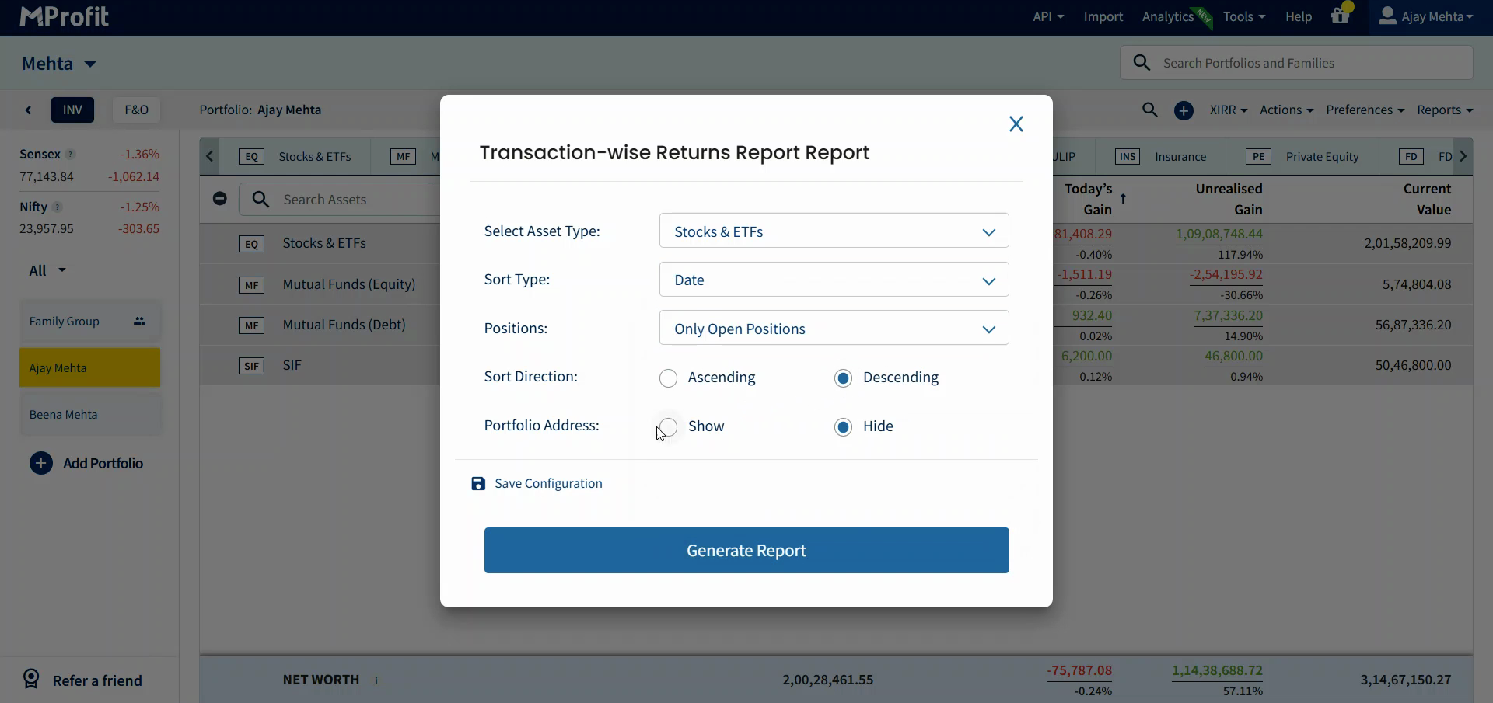Click the search magnifier beside XIRR
The width and height of the screenshot is (1493, 703).
pyautogui.click(x=1150, y=110)
